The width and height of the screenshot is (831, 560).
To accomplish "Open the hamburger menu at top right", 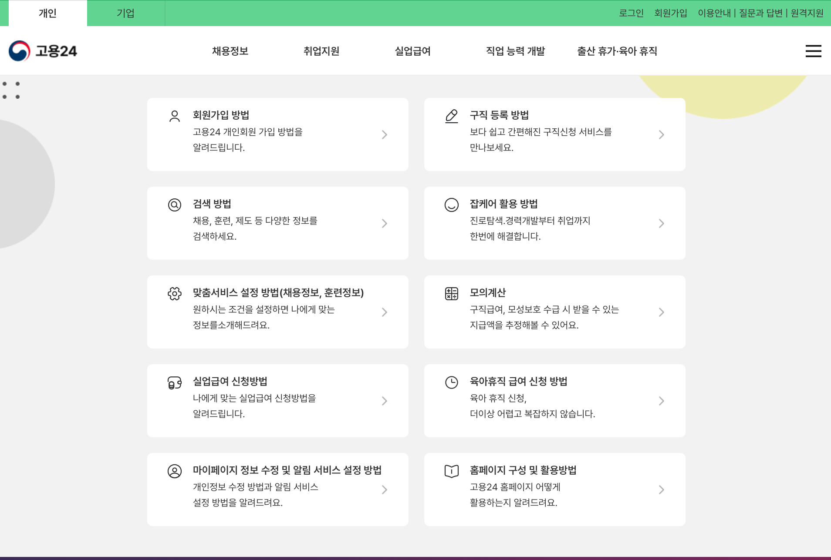I will [813, 51].
